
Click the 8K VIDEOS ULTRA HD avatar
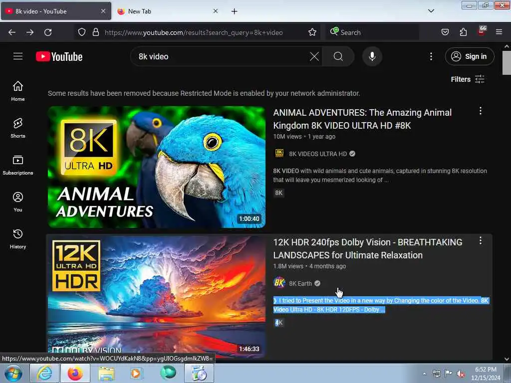(x=279, y=153)
